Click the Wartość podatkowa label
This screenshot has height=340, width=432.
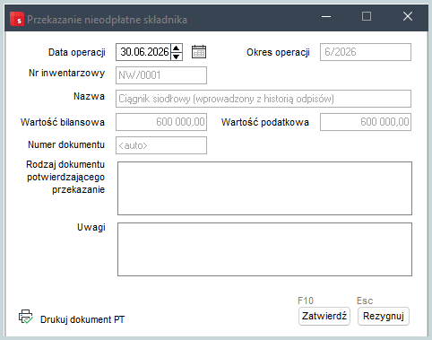click(x=265, y=122)
